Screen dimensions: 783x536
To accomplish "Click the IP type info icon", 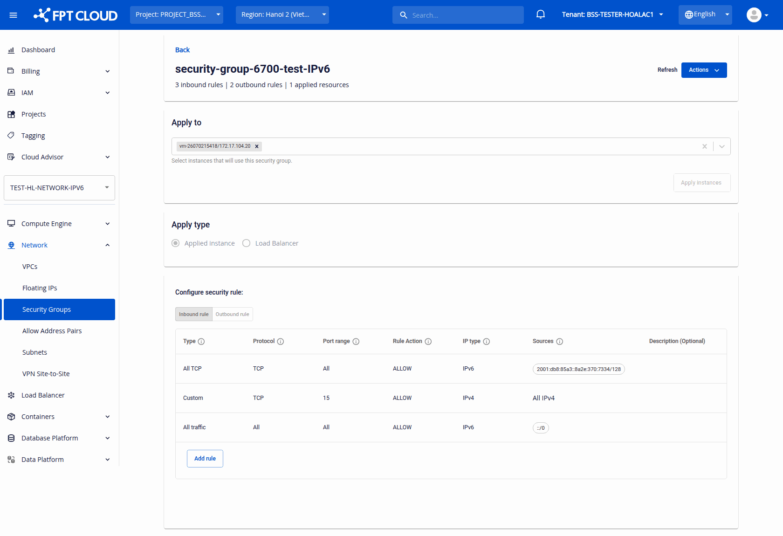I will click(487, 342).
